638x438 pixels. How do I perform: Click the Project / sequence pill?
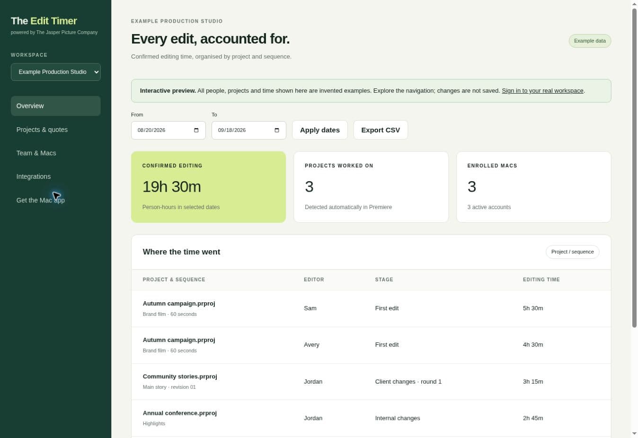[572, 252]
